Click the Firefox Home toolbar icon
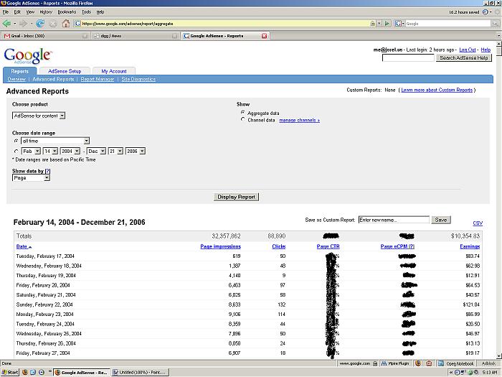The width and height of the screenshot is (502, 377). click(66, 24)
